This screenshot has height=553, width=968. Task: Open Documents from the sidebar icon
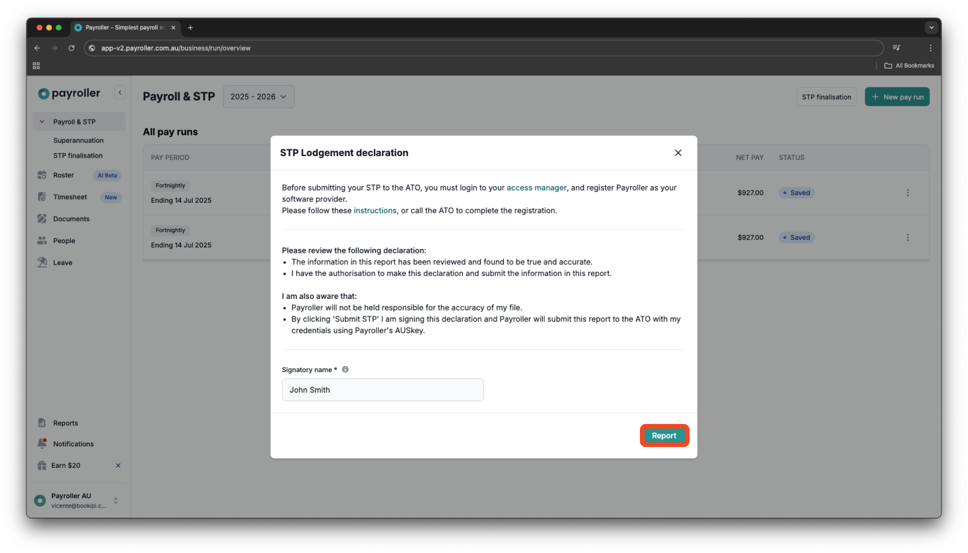[43, 218]
